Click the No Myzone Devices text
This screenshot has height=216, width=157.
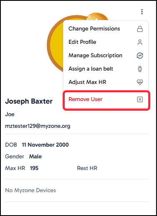(30, 191)
